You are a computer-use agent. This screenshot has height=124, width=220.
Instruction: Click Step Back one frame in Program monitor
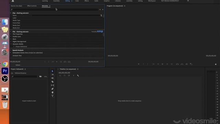[158, 64]
